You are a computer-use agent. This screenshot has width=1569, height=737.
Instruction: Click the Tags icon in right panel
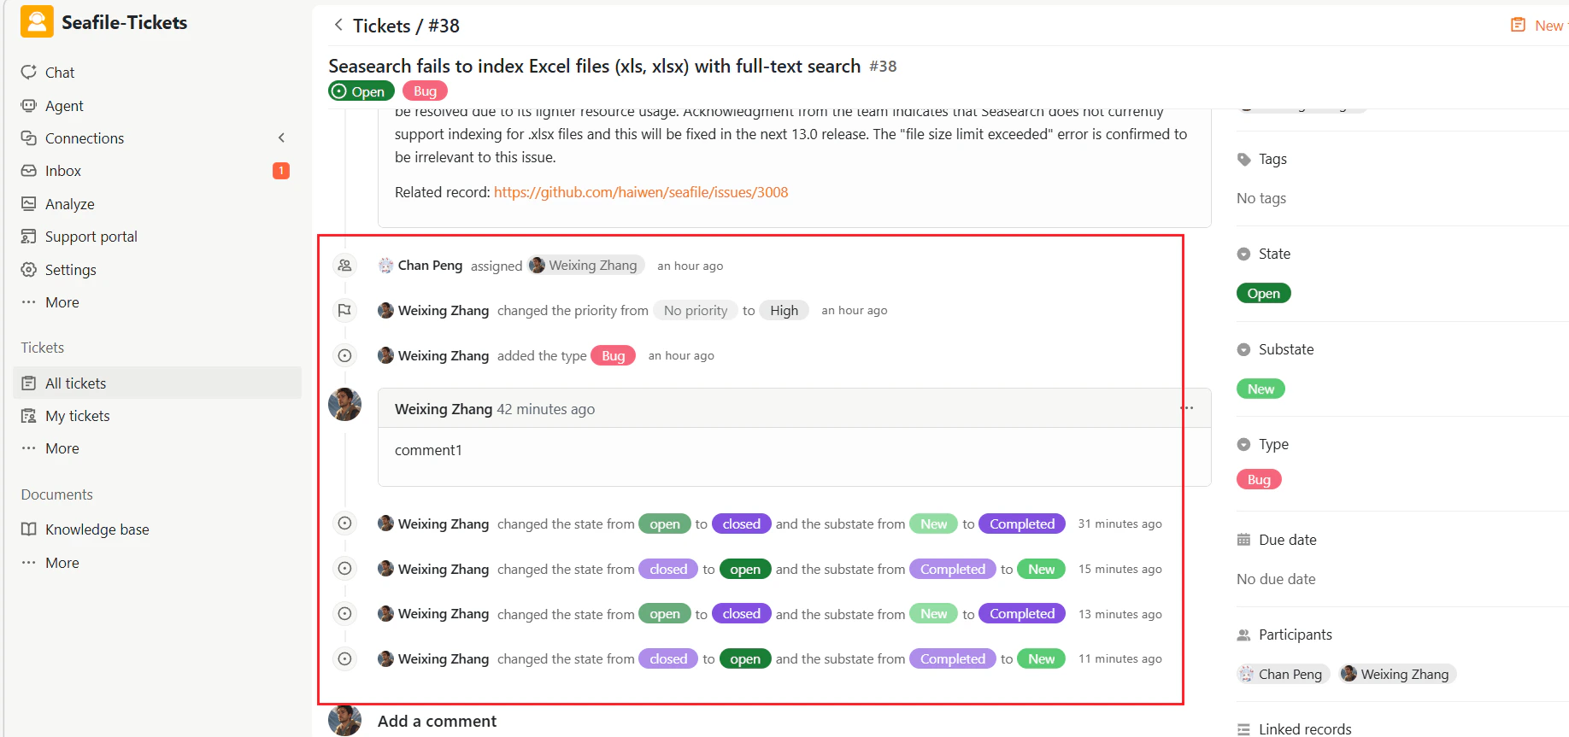pos(1244,159)
